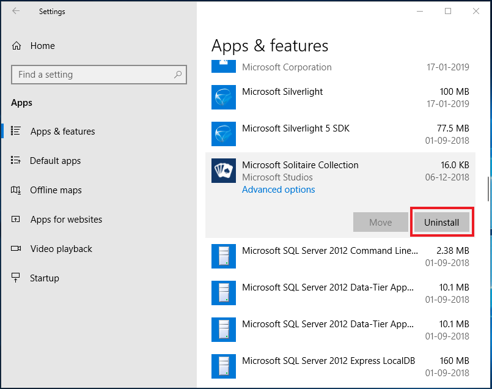Click the Video playback camera icon
The height and width of the screenshot is (389, 492).
point(16,248)
